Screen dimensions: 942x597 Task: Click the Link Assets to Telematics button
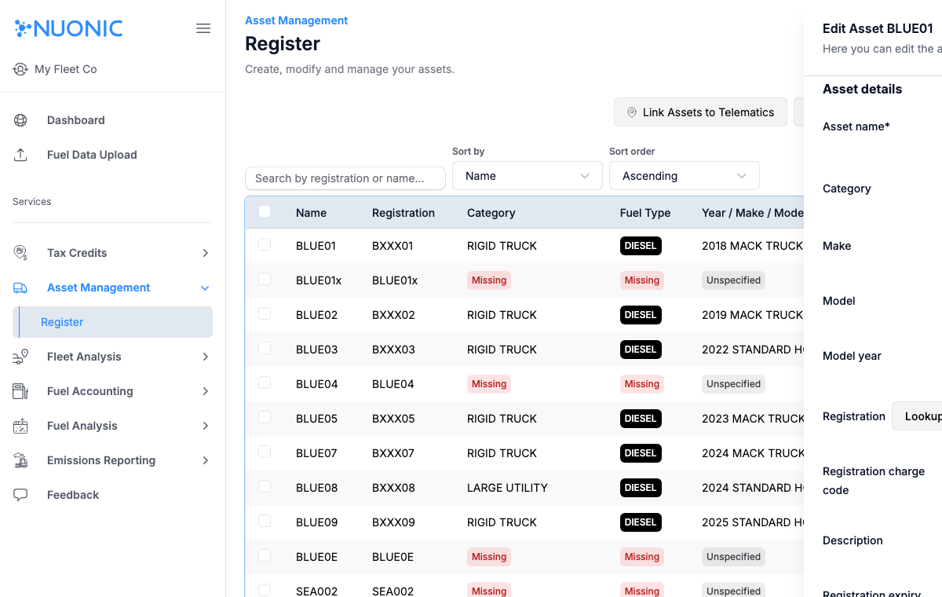point(699,112)
